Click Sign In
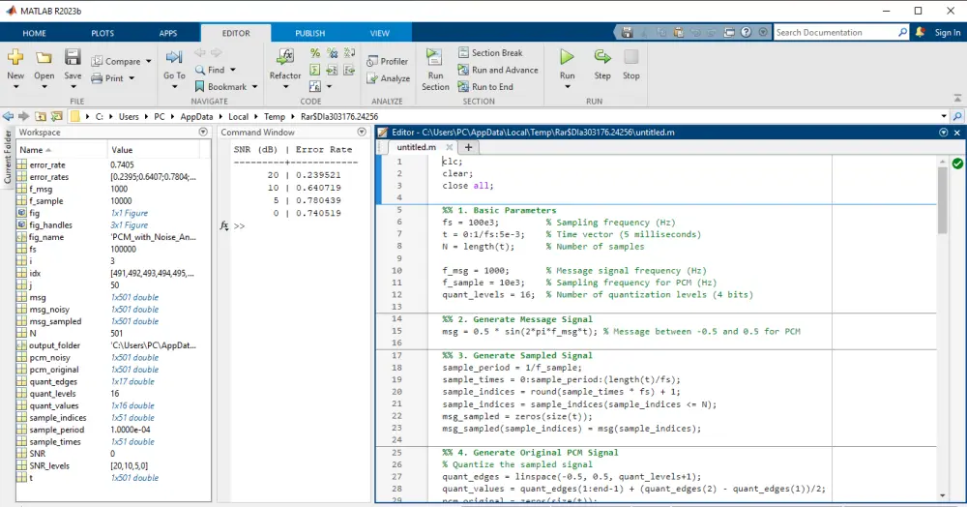 tap(948, 33)
